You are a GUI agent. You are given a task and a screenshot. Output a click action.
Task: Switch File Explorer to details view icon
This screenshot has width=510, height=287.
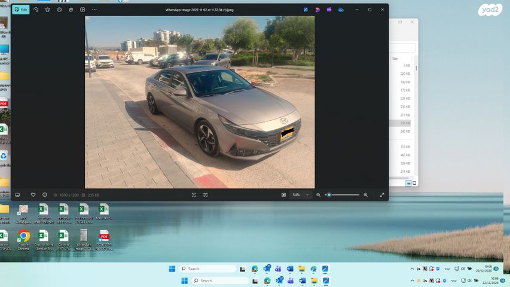408,183
